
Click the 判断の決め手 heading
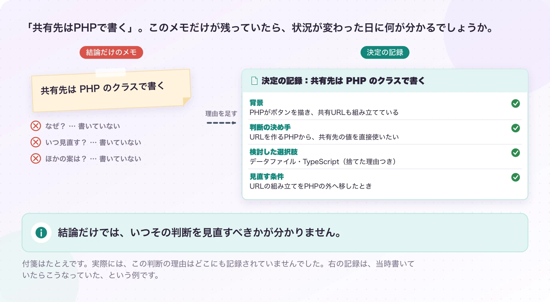270,127
